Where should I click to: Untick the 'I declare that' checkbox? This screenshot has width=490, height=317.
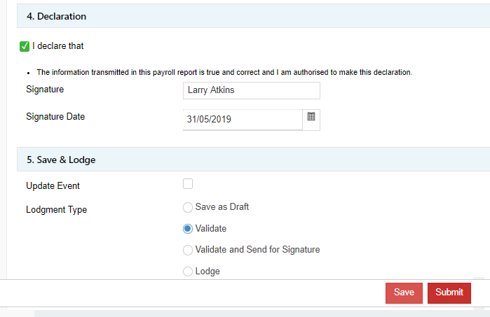pos(25,47)
